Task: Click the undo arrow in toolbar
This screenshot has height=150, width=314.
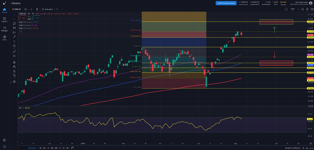Action: [57, 9]
